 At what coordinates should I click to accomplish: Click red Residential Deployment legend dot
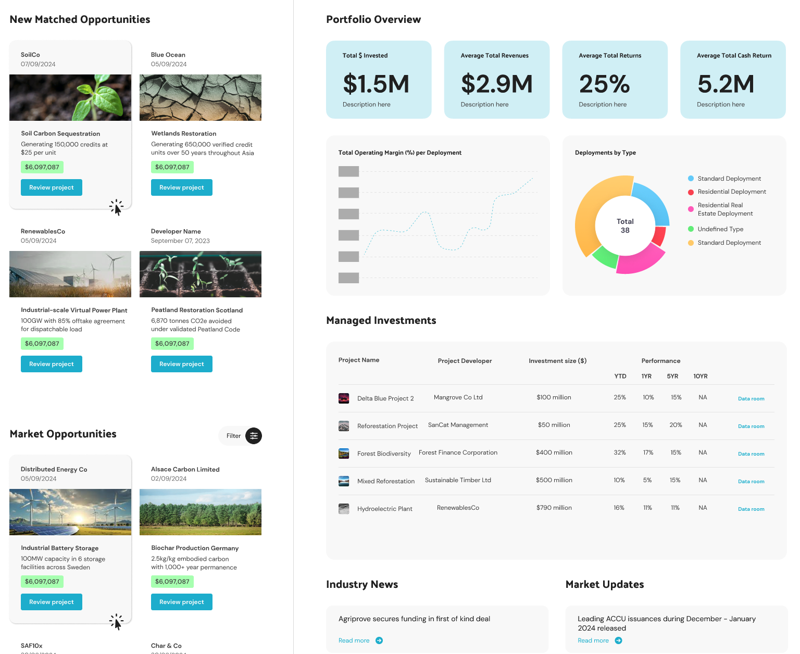tap(691, 192)
